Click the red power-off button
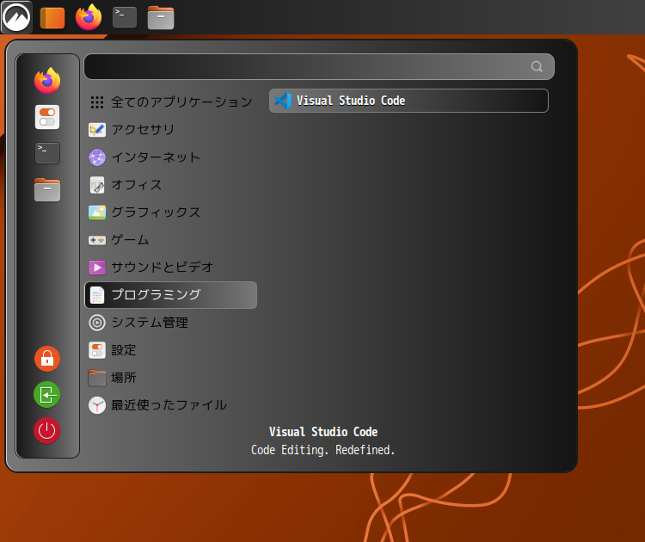Viewport: 645px width, 542px height. [47, 431]
